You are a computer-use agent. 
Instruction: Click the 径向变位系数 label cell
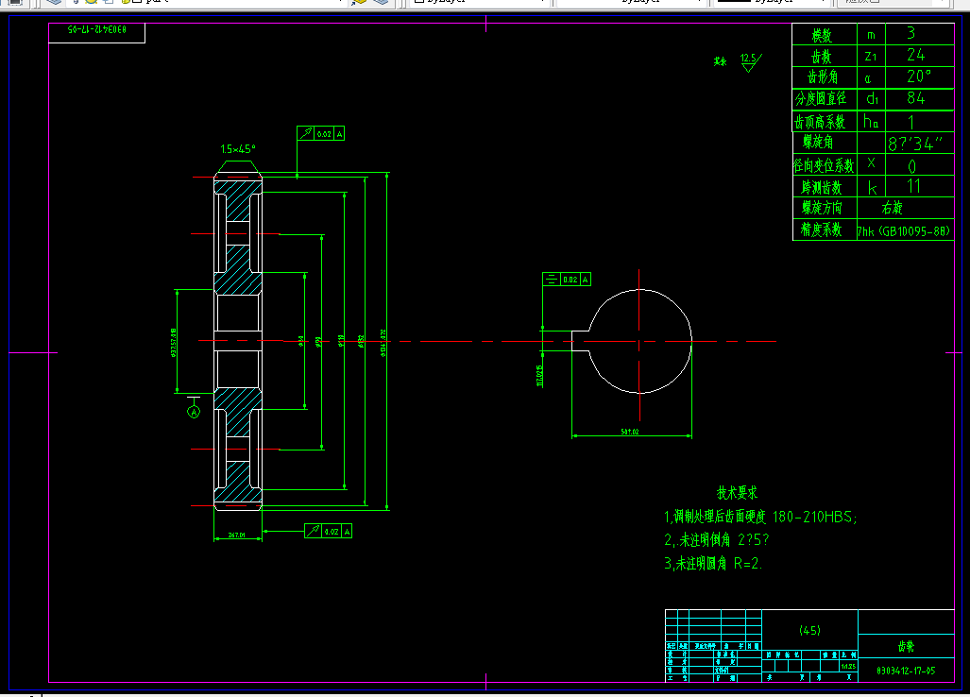(x=824, y=165)
